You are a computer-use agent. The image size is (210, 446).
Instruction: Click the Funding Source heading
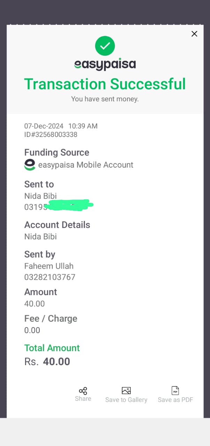coord(57,153)
